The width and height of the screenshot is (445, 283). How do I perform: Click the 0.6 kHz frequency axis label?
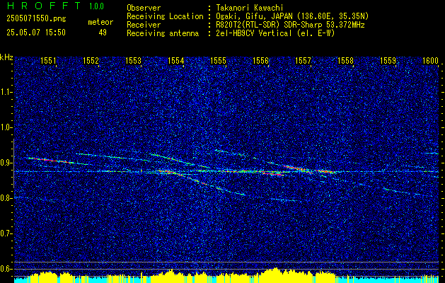pyautogui.click(x=6, y=269)
